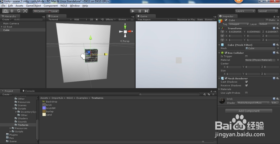This screenshot has width=280, height=144.
Task: Toggle Cast Shadows checkbox
Action: click(x=246, y=82)
